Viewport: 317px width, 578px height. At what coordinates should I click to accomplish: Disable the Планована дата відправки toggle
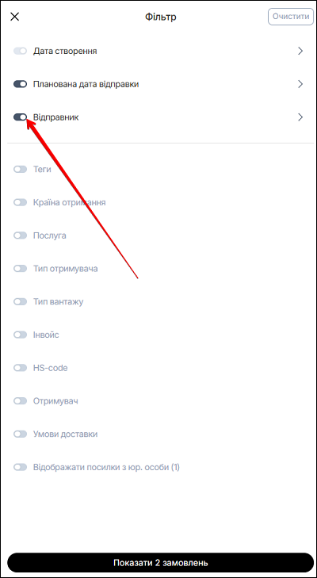point(21,84)
